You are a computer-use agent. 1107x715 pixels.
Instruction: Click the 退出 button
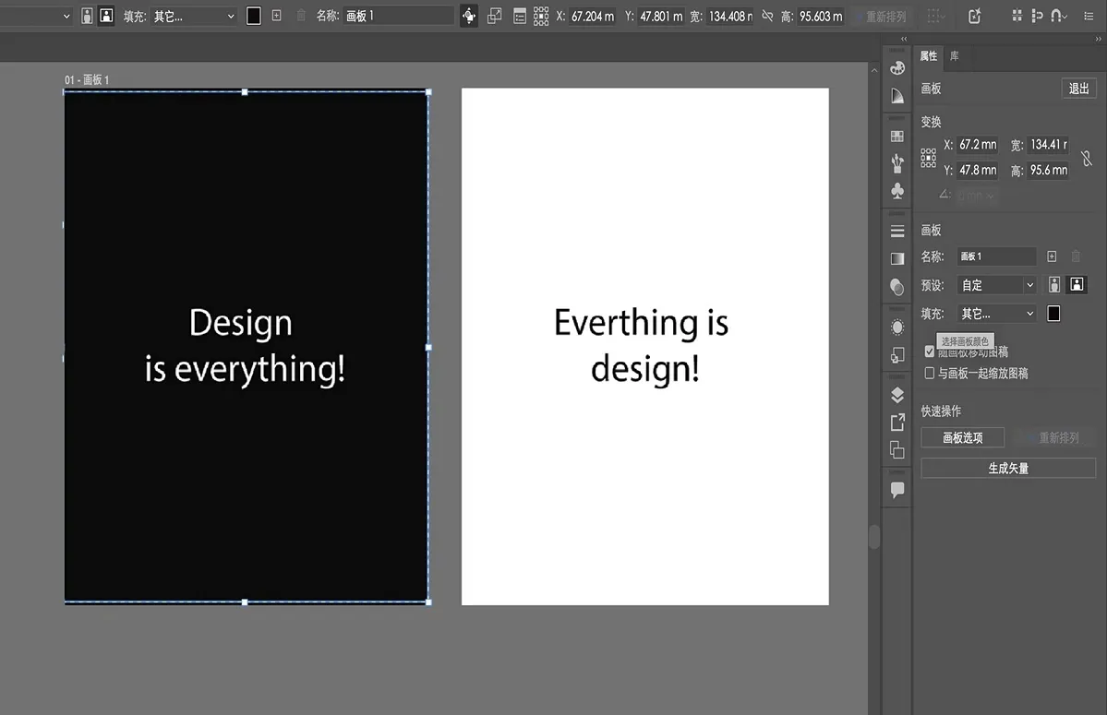pos(1078,89)
